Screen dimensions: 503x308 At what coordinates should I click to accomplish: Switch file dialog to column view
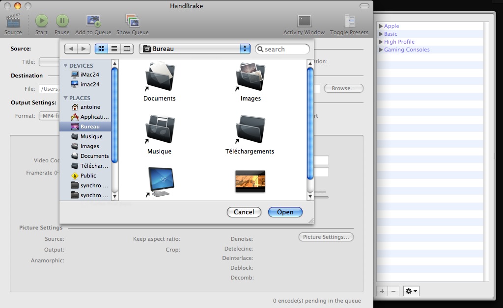(127, 49)
